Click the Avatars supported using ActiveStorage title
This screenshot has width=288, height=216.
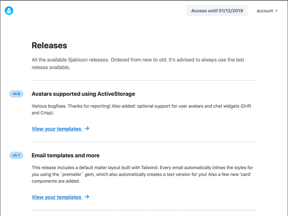click(x=83, y=94)
